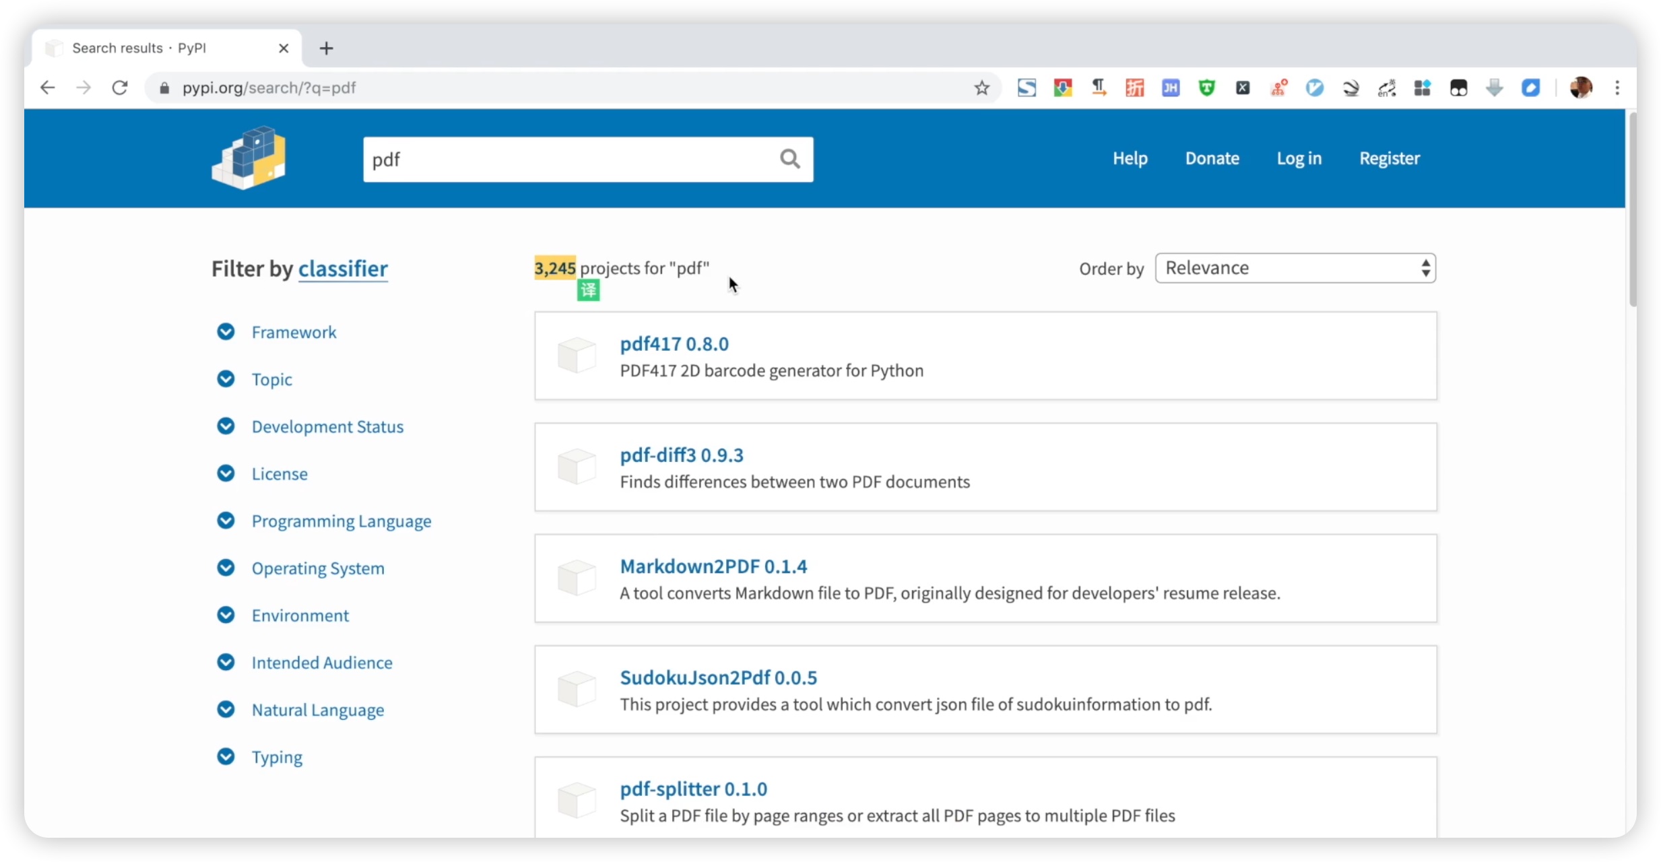Open the grey down-arrow download extension
1661x862 pixels.
click(1494, 88)
